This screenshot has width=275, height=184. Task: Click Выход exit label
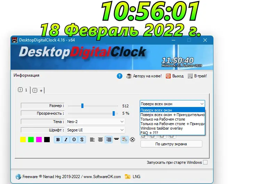click(x=178, y=76)
